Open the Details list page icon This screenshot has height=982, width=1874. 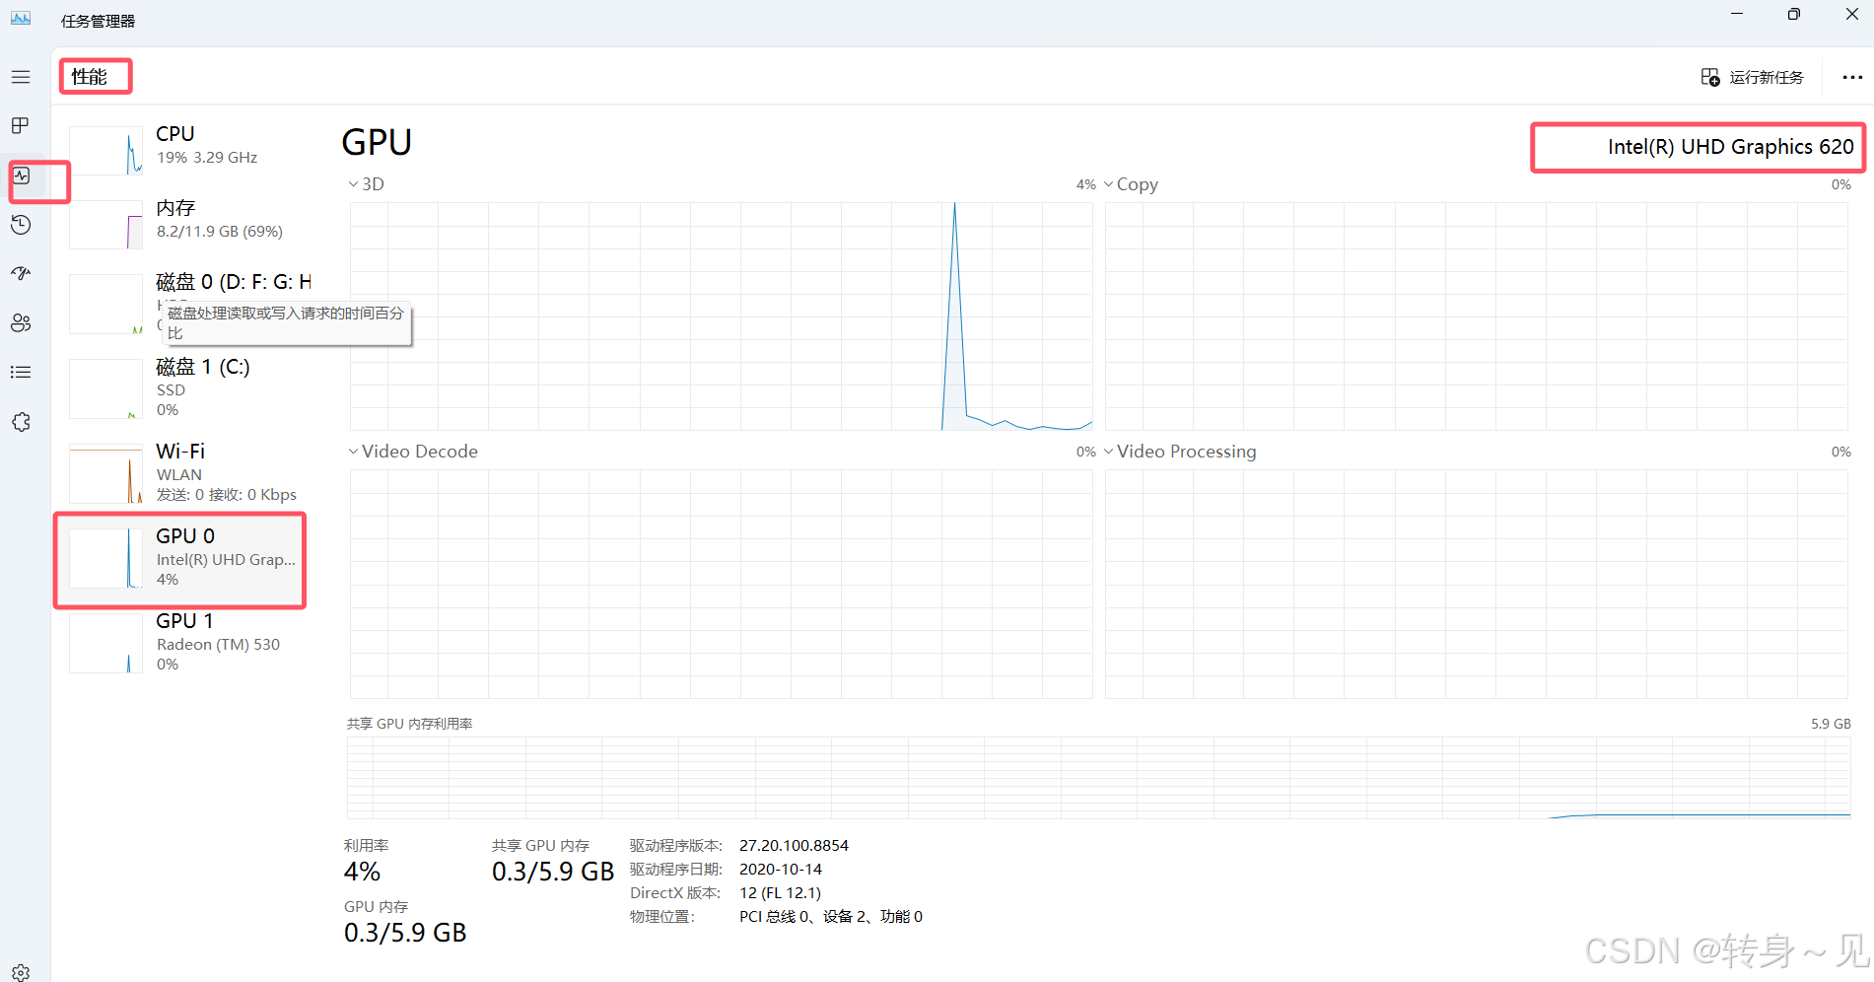(x=21, y=373)
